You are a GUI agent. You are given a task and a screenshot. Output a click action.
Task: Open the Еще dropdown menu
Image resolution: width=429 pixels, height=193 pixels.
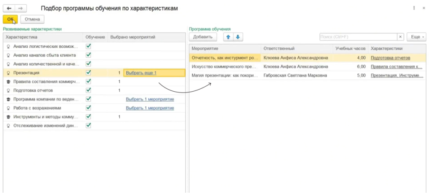417,37
